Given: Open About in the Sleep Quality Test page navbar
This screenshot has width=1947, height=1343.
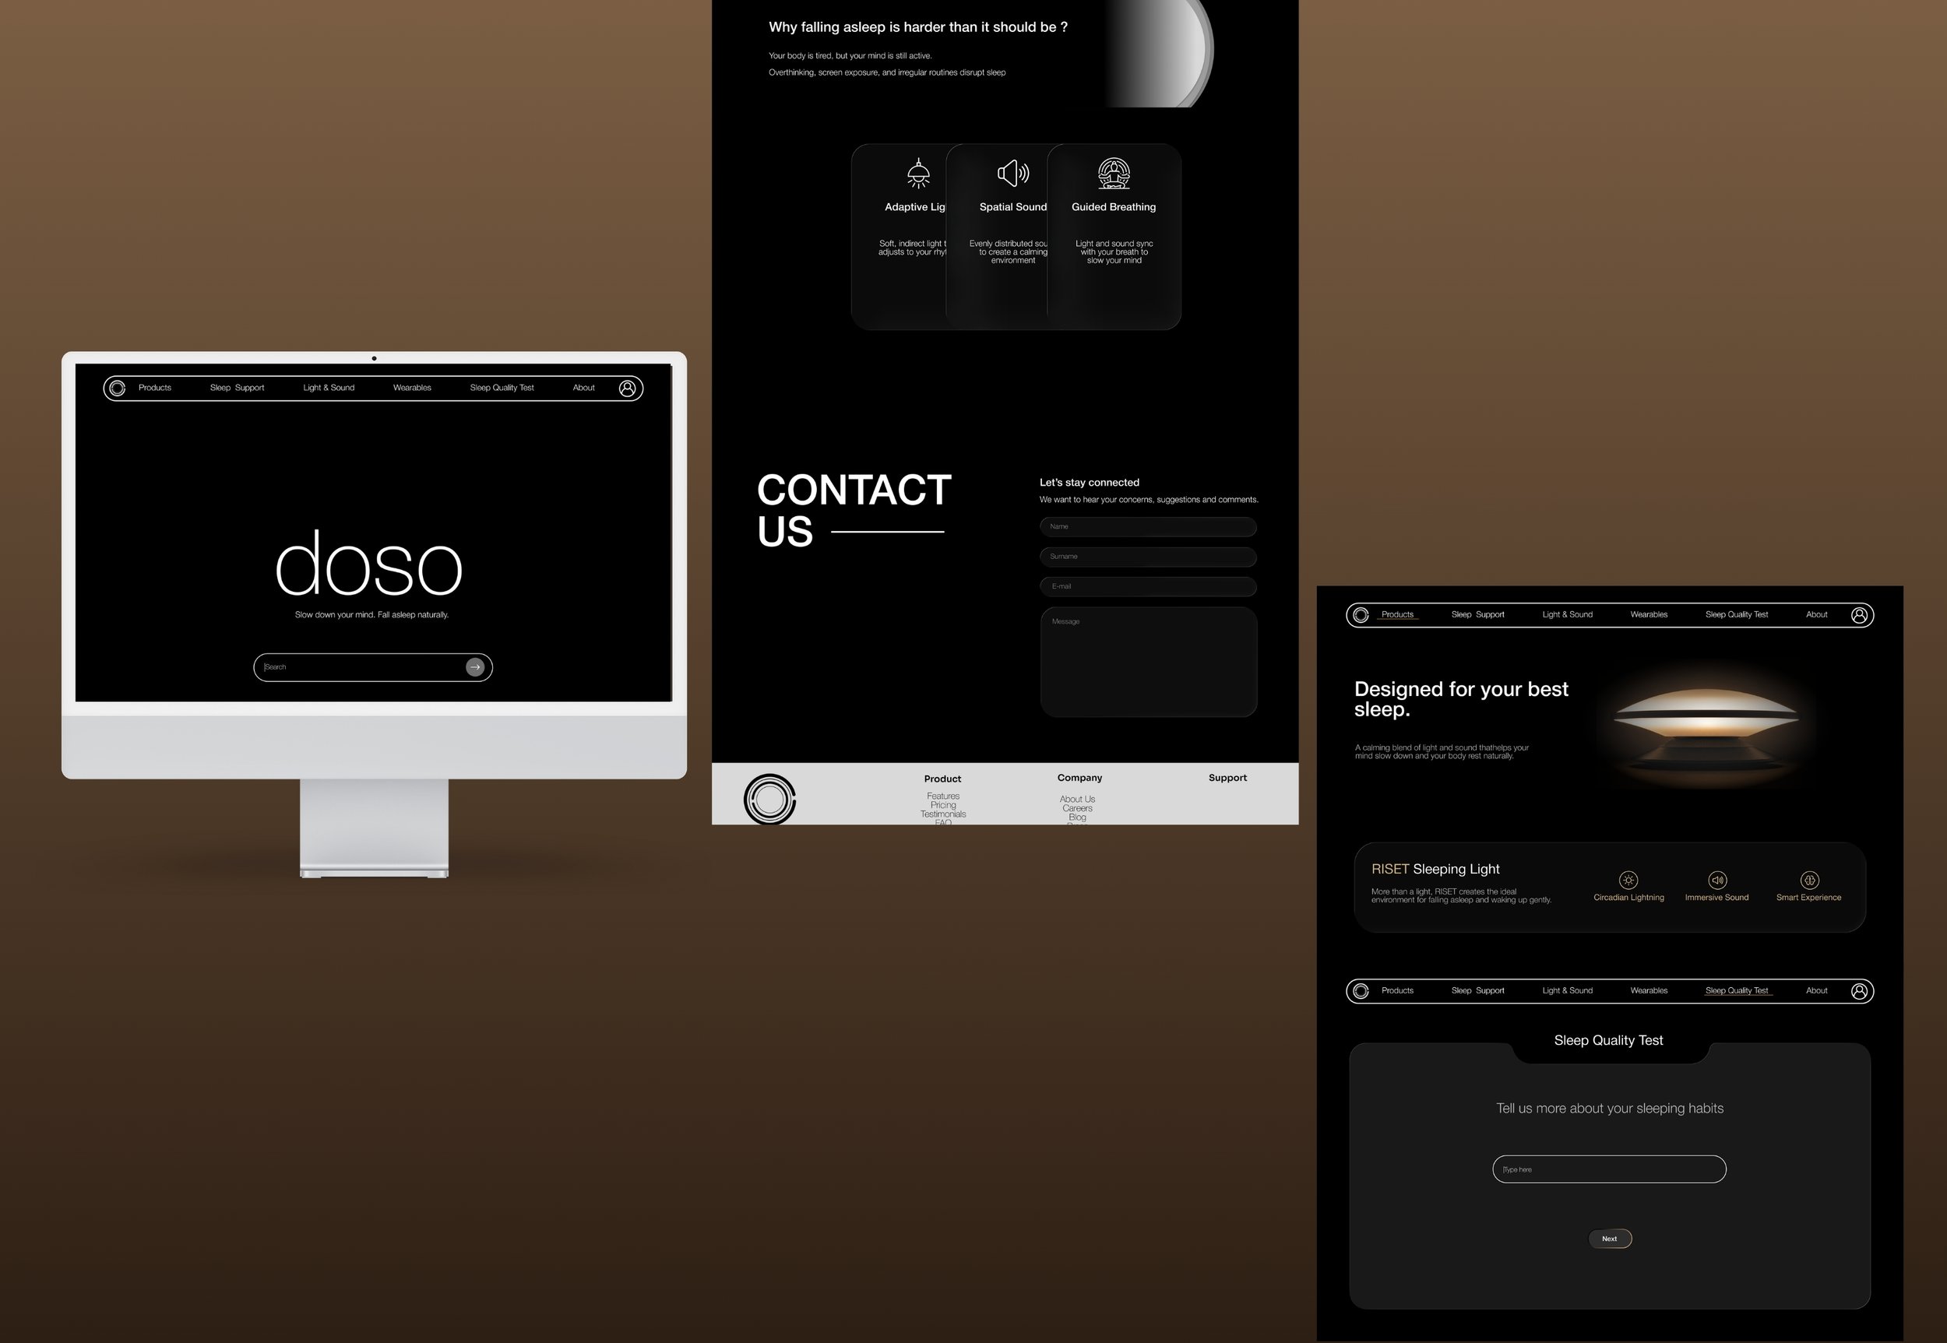Looking at the screenshot, I should pyautogui.click(x=1816, y=991).
